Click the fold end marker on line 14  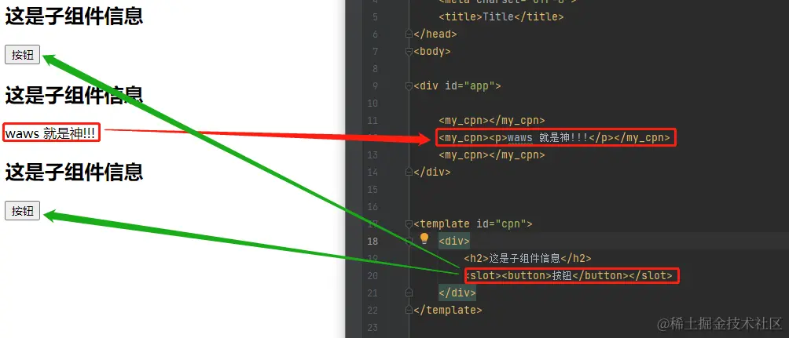pyautogui.click(x=409, y=172)
